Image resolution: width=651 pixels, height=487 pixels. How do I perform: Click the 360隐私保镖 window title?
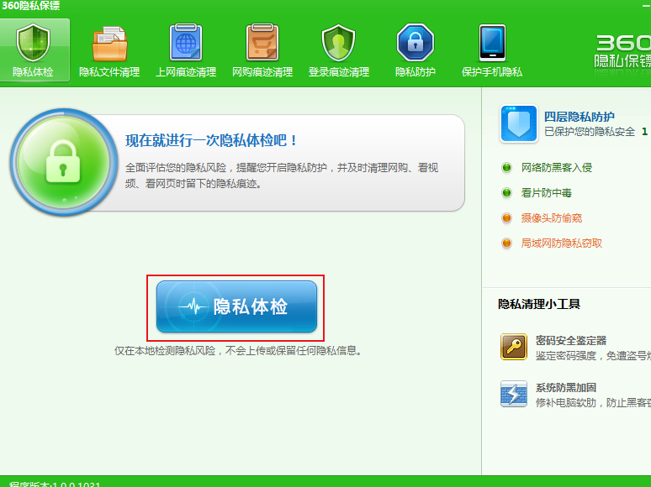coord(31,6)
